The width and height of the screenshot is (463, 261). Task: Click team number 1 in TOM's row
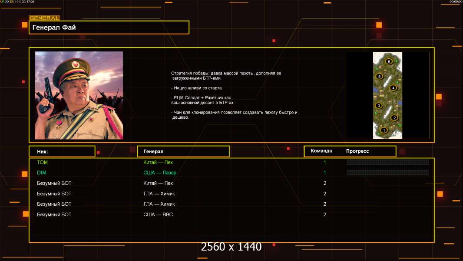(x=325, y=162)
